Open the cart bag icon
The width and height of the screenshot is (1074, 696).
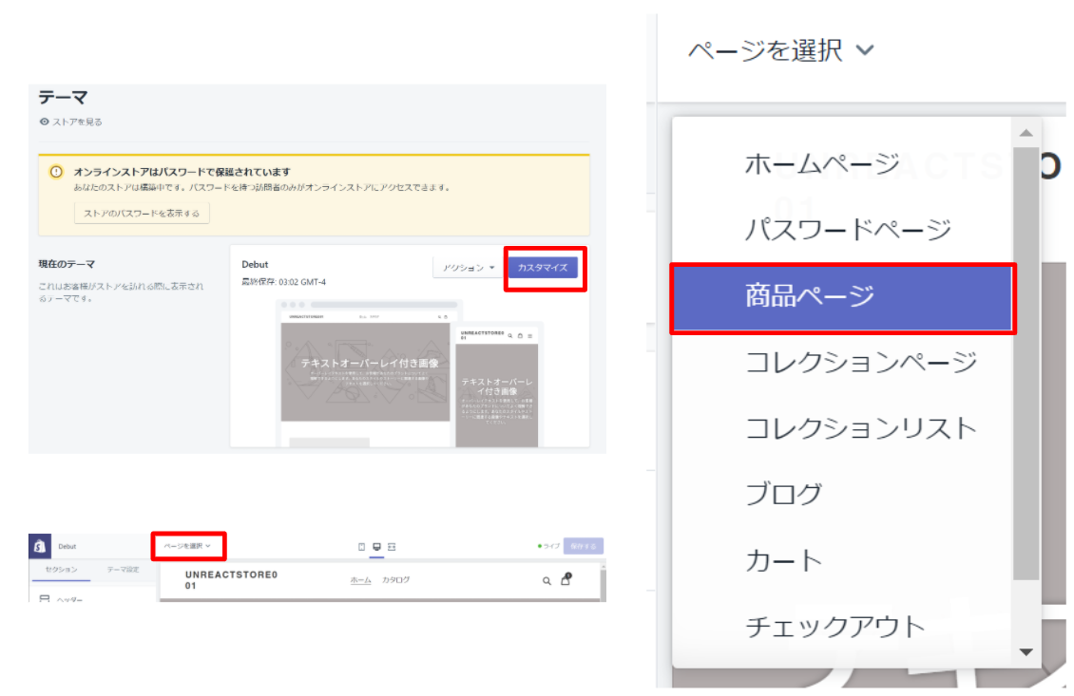(566, 579)
